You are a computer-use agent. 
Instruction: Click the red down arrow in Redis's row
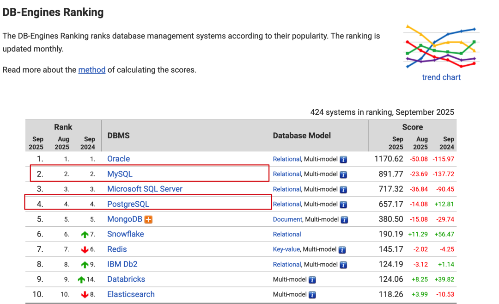85,250
